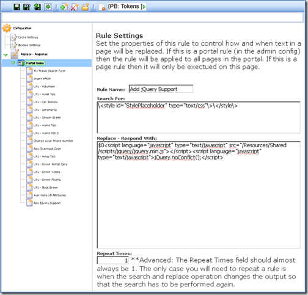Click the URL - Home Tab 2 rule icon
The width and height of the screenshot is (308, 295).
coord(29,133)
